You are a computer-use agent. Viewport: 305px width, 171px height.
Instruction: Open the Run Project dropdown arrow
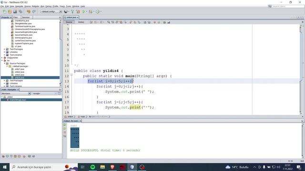click(x=87, y=11)
